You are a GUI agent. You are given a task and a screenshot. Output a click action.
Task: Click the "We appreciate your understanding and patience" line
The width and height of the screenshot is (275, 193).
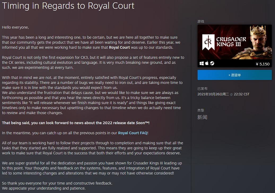(44, 188)
